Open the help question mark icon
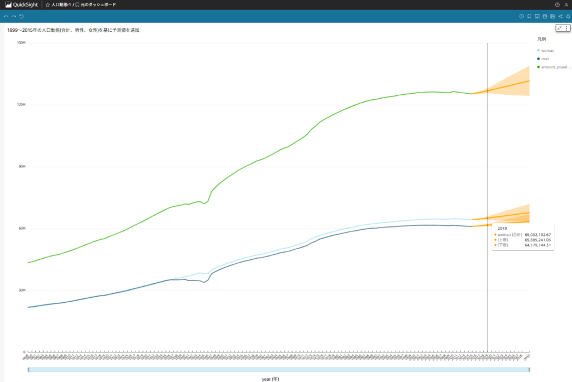Viewport: 572px width, 382px height. point(557,4)
